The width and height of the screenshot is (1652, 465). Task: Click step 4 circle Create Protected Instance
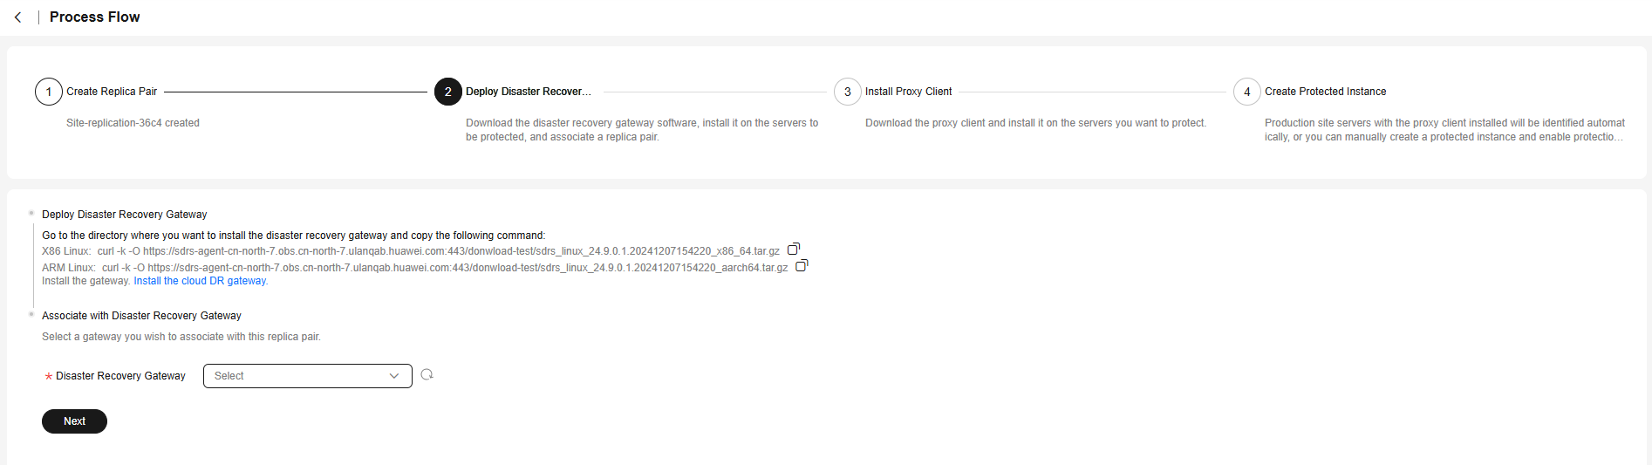click(x=1247, y=92)
